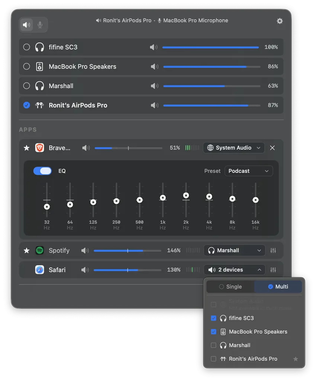This screenshot has width=316, height=381.
Task: Click the microphone icon in the top-left toggle
Action: click(x=40, y=24)
